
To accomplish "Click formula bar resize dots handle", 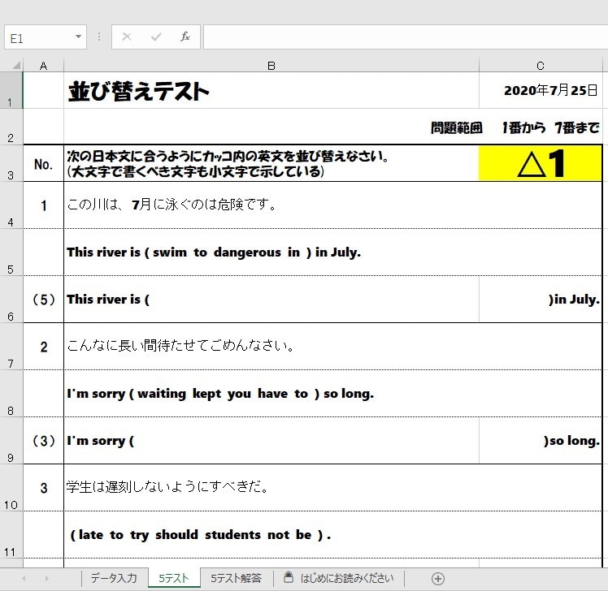I will point(99,37).
